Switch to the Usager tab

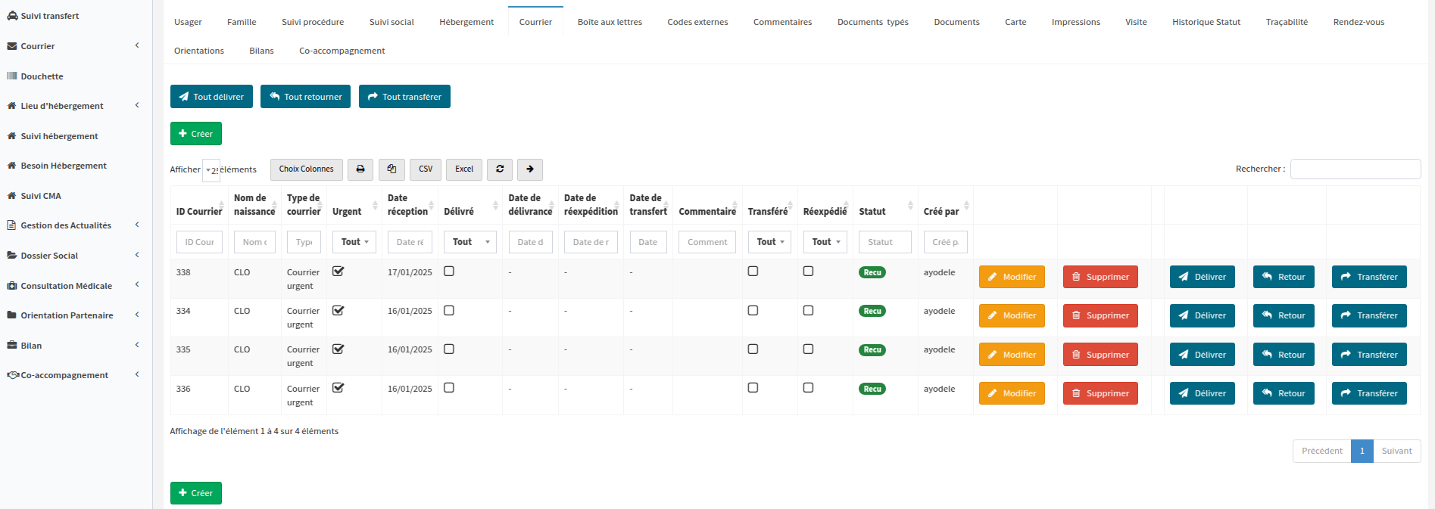pyautogui.click(x=188, y=22)
